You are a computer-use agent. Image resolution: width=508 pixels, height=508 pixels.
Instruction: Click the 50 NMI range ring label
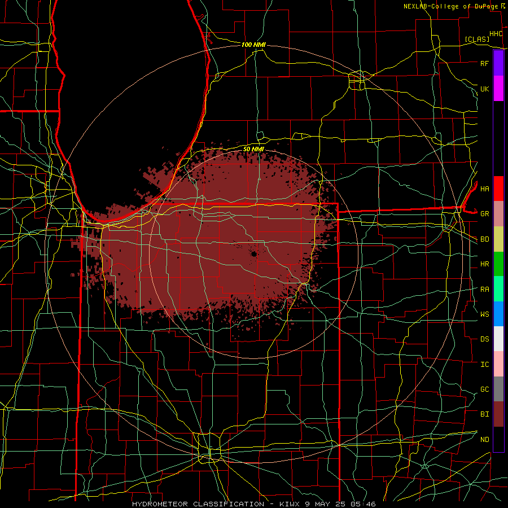coord(253,149)
